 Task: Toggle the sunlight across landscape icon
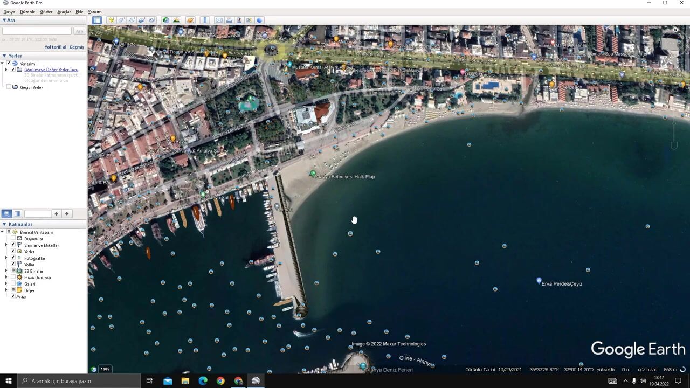point(176,20)
